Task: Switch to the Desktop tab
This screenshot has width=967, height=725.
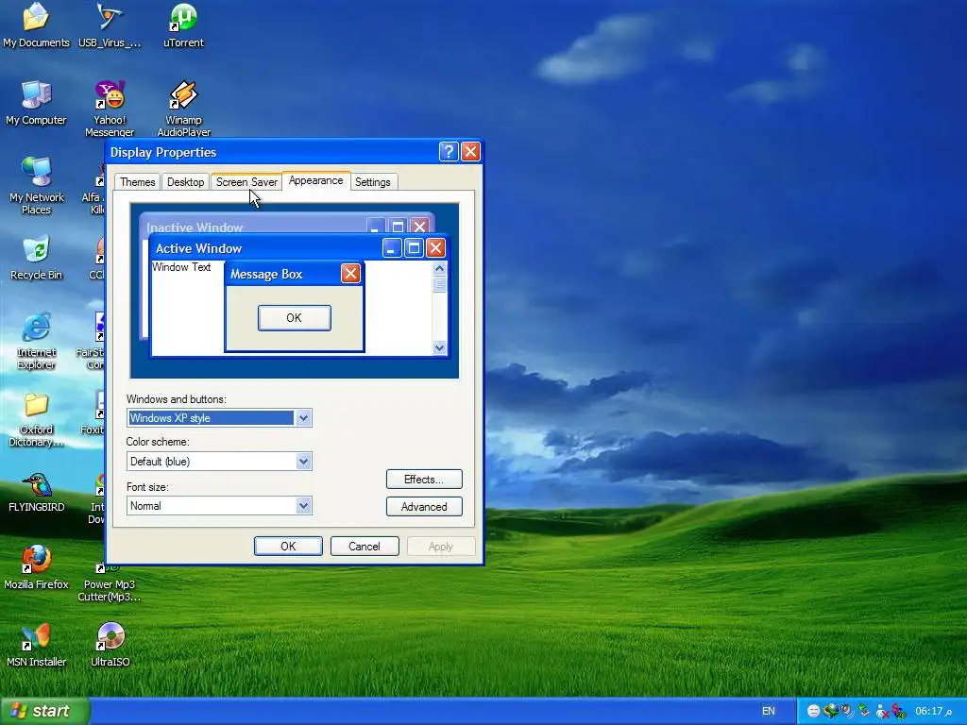Action: [x=186, y=182]
